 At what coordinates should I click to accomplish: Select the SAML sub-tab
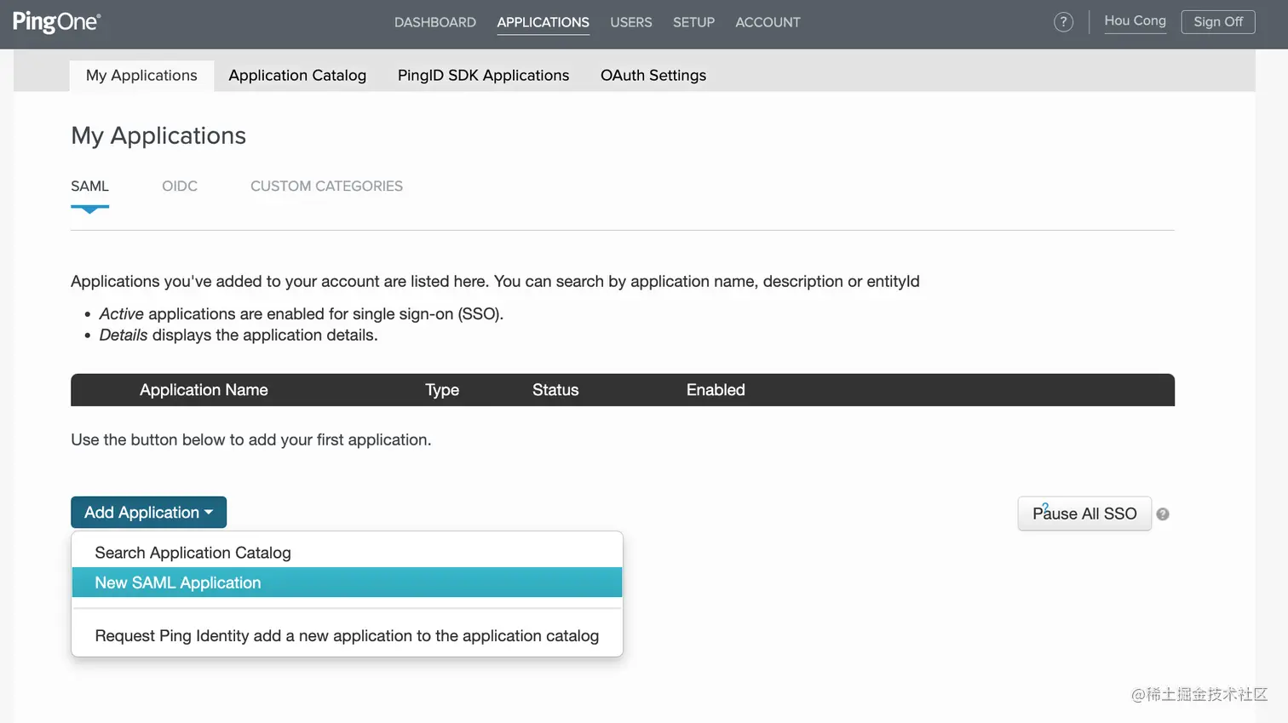click(x=89, y=186)
